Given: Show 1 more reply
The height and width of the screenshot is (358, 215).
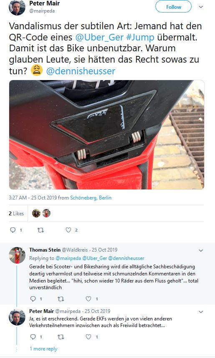Looking at the screenshot, I should click(x=43, y=349).
